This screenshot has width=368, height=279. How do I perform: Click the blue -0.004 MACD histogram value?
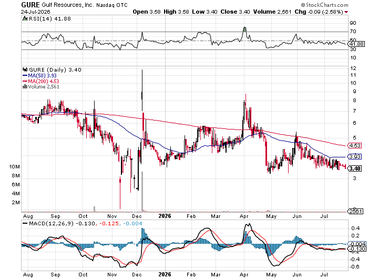point(132,223)
